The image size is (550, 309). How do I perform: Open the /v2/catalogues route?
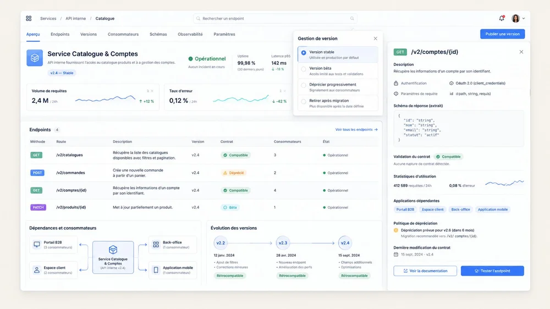[x=69, y=155]
